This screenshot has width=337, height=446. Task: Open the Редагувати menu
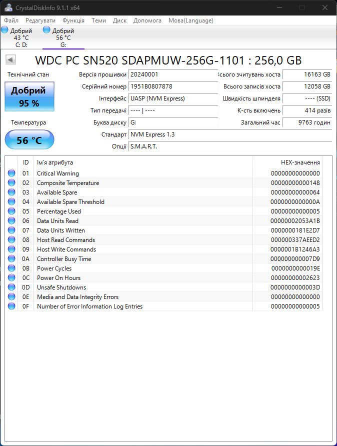tap(40, 20)
